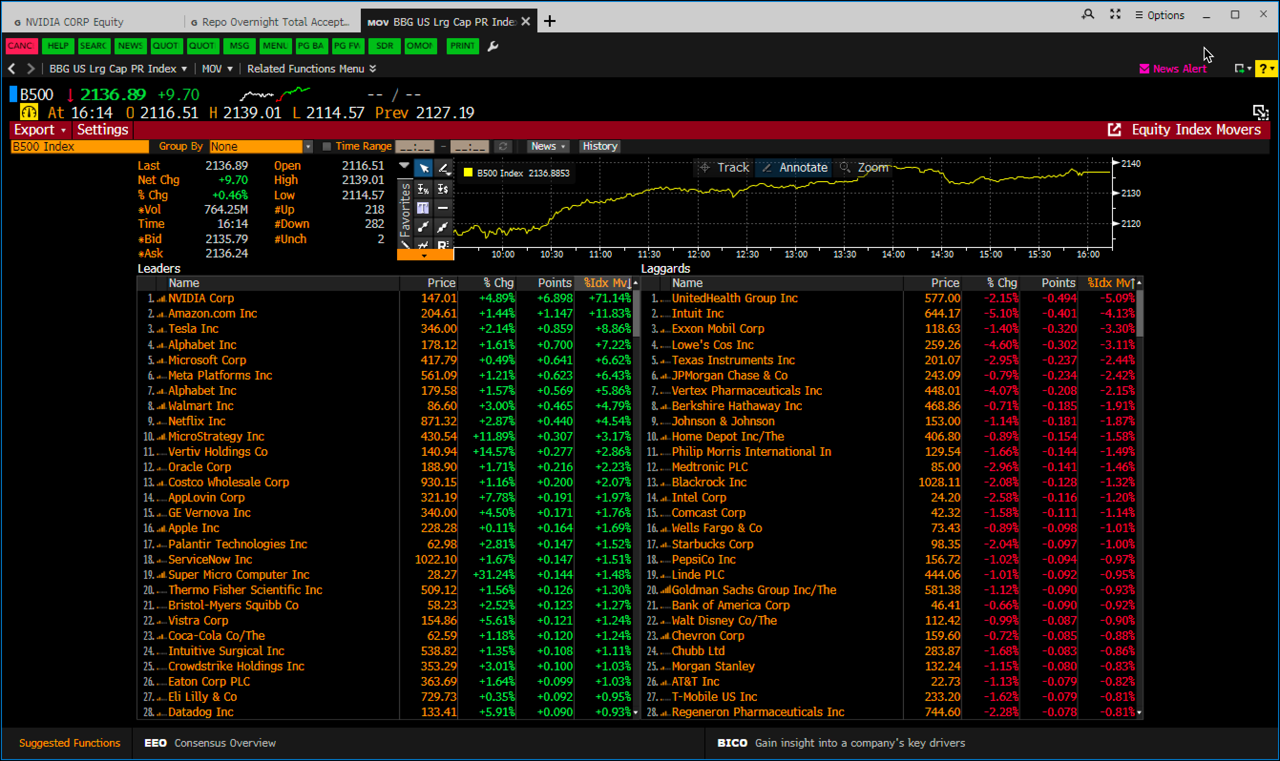
Task: Click the pop-out panel icon below window controls
Action: click(1260, 112)
